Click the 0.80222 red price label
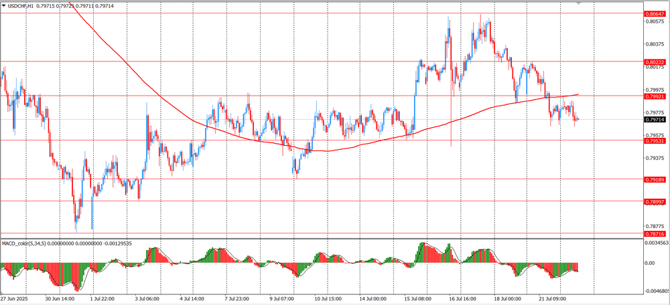670x305 pixels. click(654, 61)
